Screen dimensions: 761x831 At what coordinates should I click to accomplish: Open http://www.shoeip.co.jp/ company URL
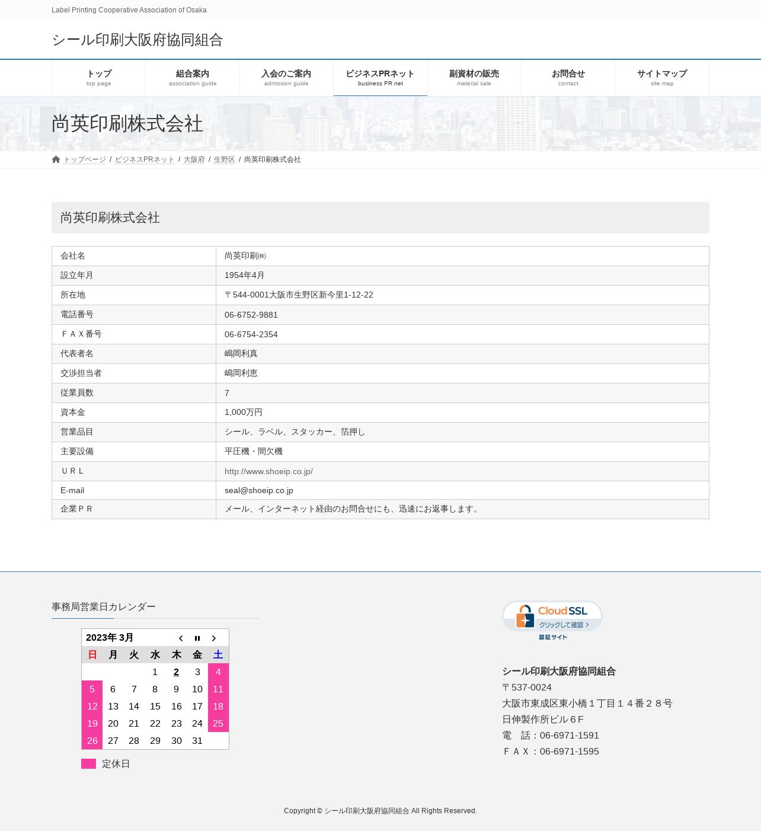(x=268, y=471)
